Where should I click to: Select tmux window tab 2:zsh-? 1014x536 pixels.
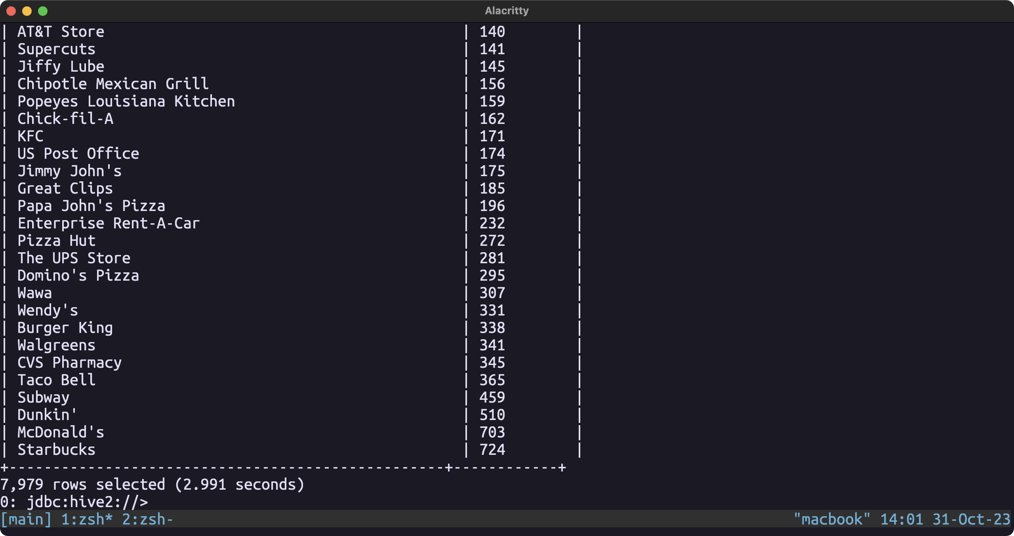coord(147,519)
